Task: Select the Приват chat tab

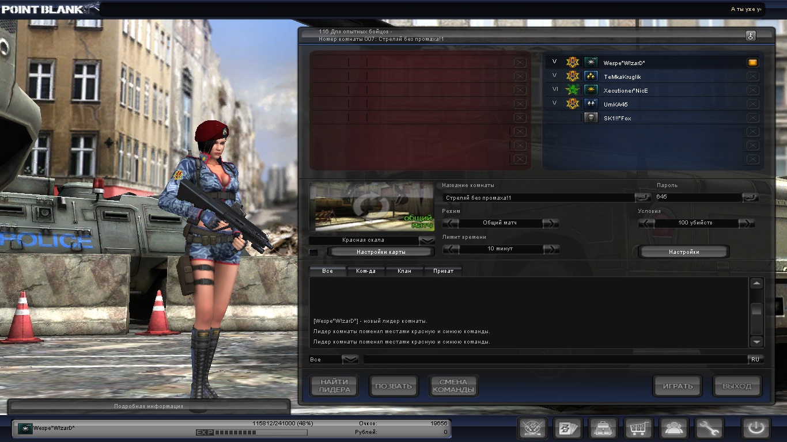Action: coord(443,270)
